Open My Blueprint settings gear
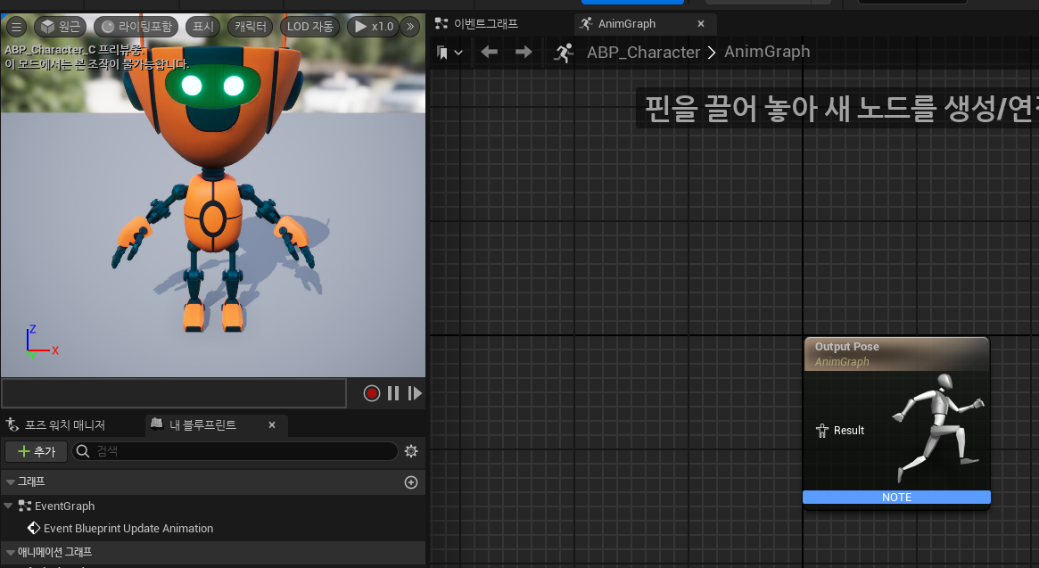Viewport: 1039px width, 568px height. pyautogui.click(x=411, y=451)
